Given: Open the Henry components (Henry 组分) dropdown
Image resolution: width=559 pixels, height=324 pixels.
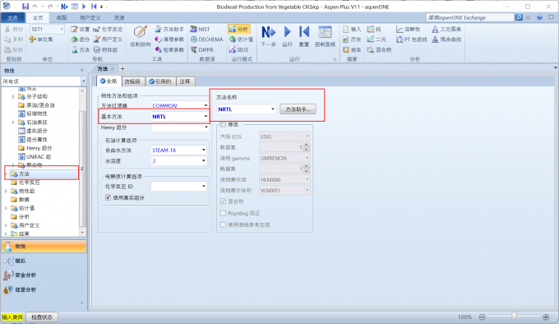Looking at the screenshot, I should (x=206, y=127).
